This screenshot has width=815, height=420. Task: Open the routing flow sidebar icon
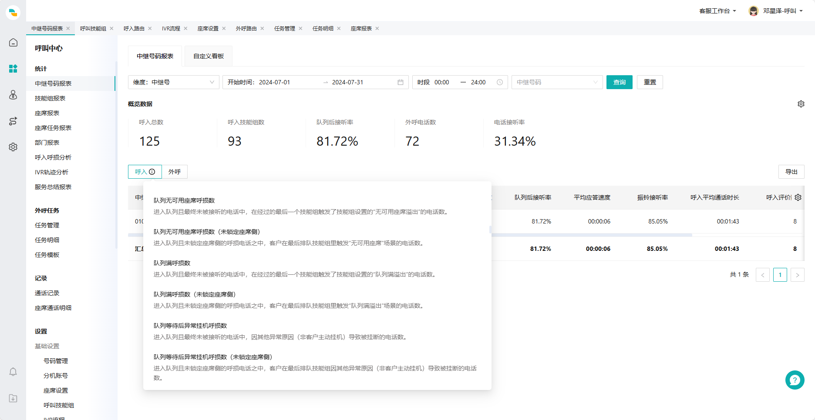[x=13, y=121]
